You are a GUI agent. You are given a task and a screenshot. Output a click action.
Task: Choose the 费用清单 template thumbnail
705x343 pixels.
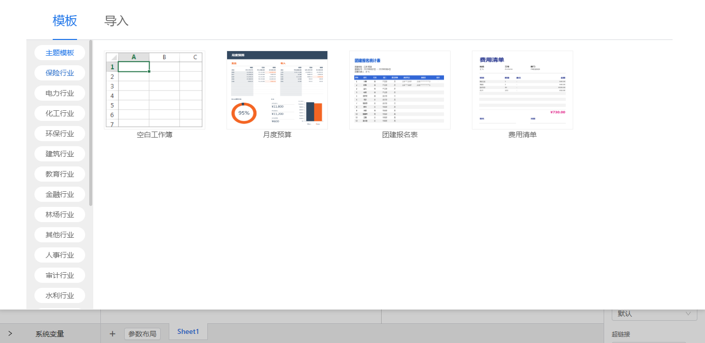(523, 90)
